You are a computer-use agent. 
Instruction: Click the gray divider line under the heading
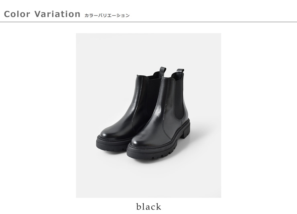coord(148,22)
